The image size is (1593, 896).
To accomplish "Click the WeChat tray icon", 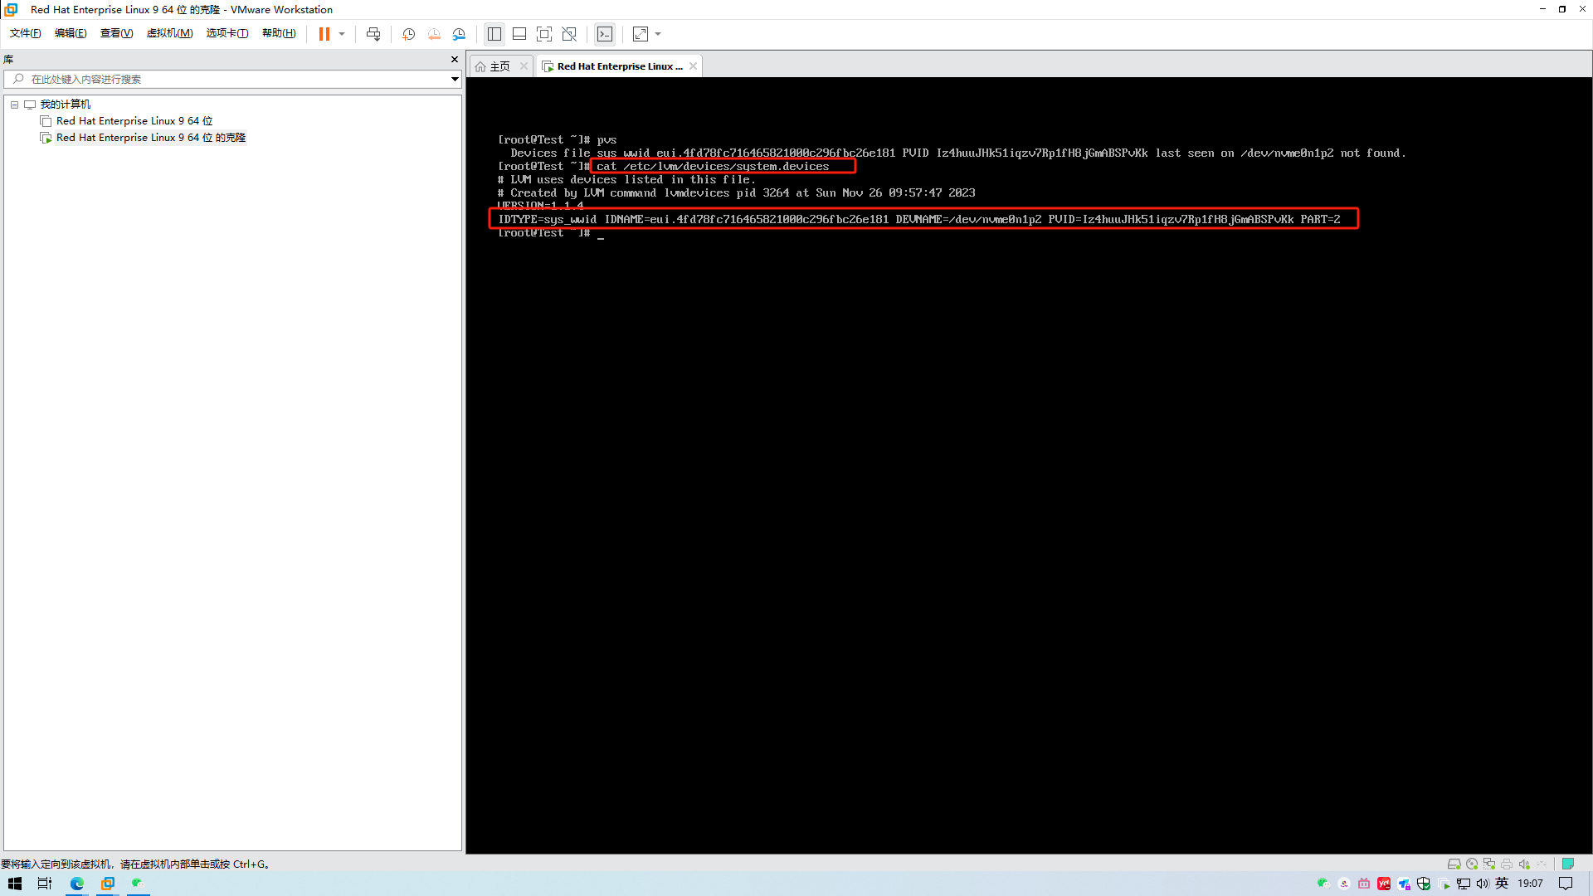I will click(1323, 884).
